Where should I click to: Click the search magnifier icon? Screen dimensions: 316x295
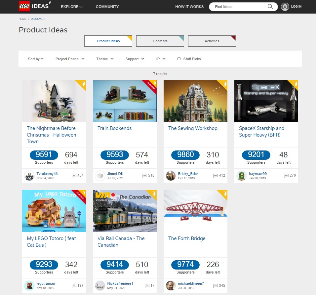click(270, 7)
